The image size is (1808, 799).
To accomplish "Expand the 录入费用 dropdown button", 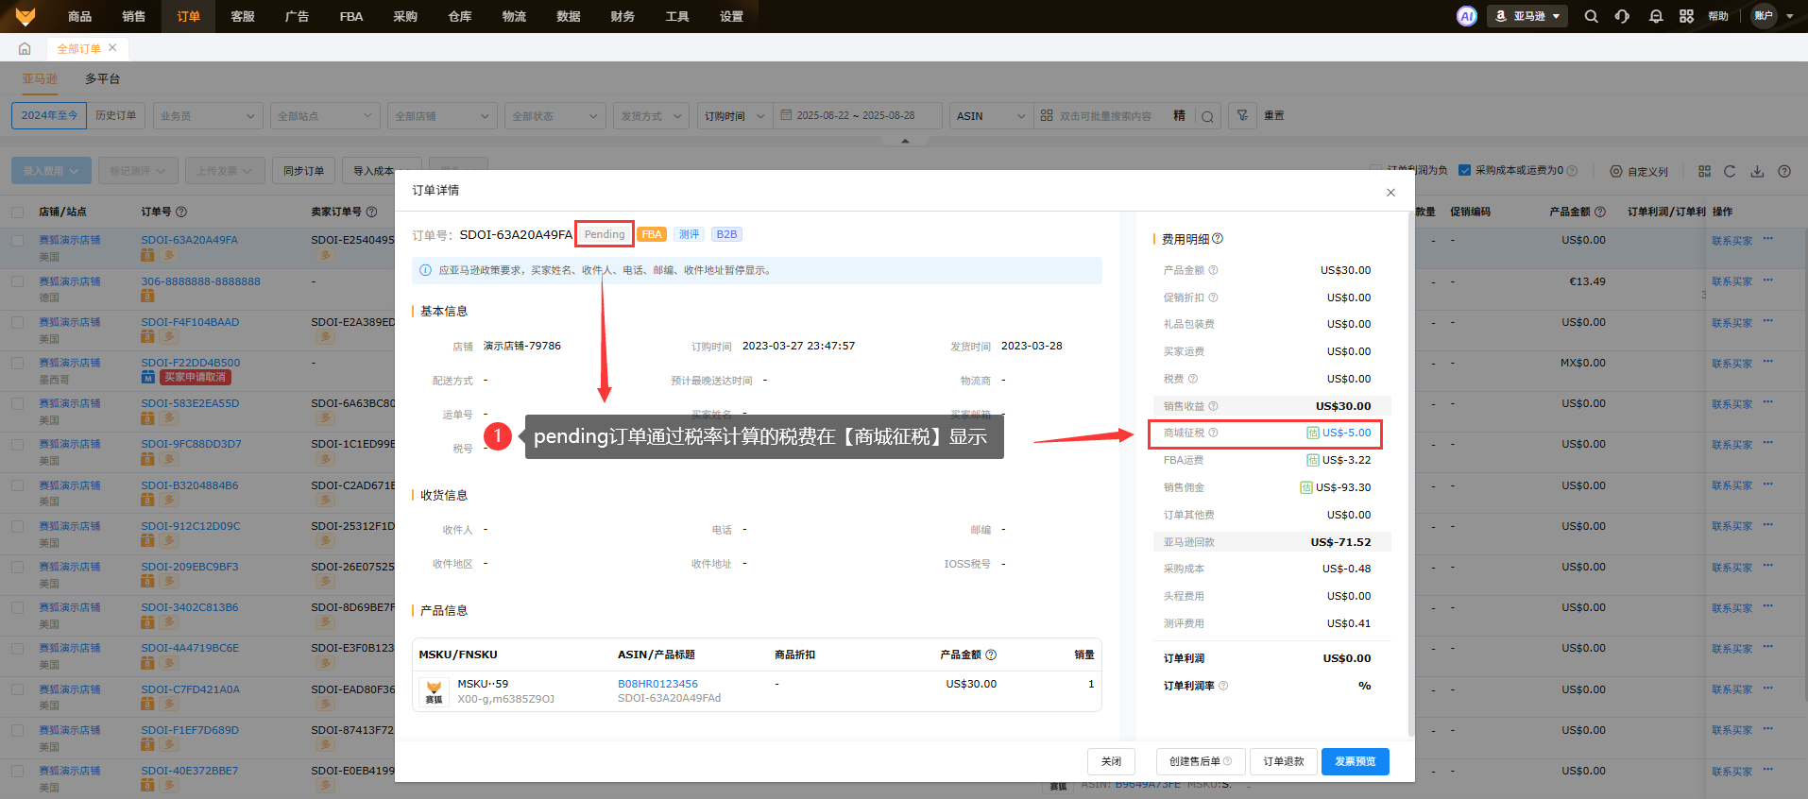I will [x=51, y=171].
